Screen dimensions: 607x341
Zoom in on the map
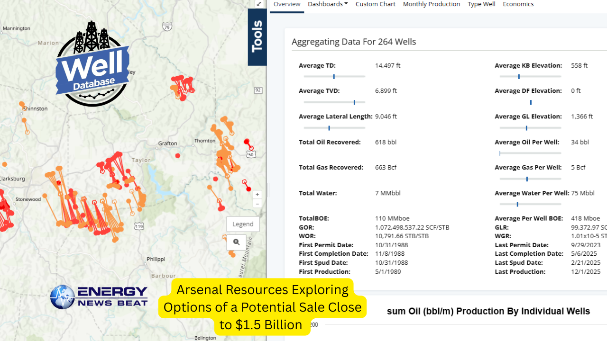(257, 195)
